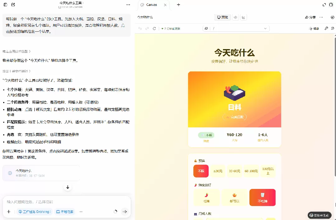Select the 本地电脑 local computer chip
The image size is (336, 220).
pos(65,212)
